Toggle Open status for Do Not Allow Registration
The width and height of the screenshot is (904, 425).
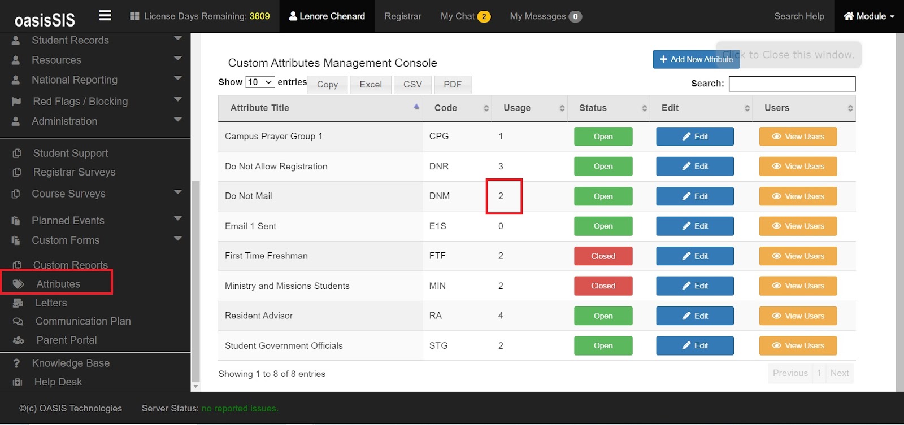click(603, 167)
